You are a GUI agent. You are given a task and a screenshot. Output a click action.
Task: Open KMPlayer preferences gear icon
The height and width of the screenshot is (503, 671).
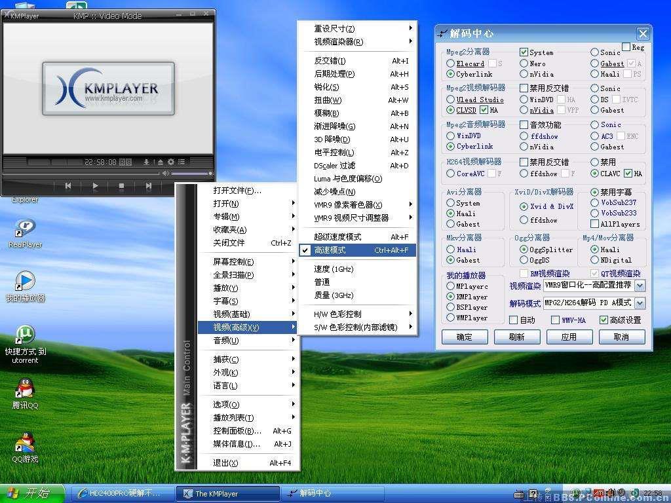(171, 162)
